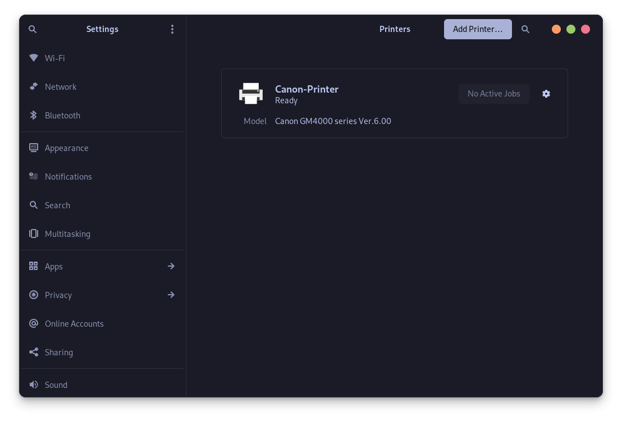Open Sound settings via the speaker icon

pos(33,385)
